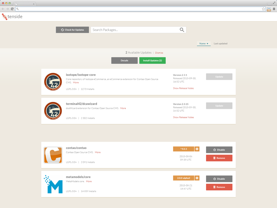Click 'Version 2.3.15' text

pos(180,104)
